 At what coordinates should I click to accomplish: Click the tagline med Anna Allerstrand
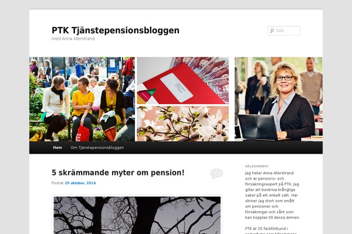click(73, 39)
